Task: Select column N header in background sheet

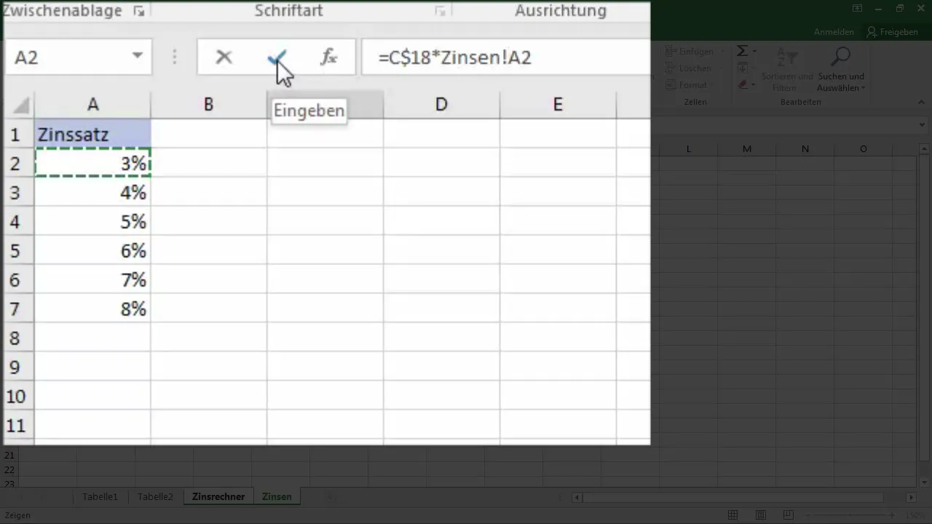Action: point(805,148)
